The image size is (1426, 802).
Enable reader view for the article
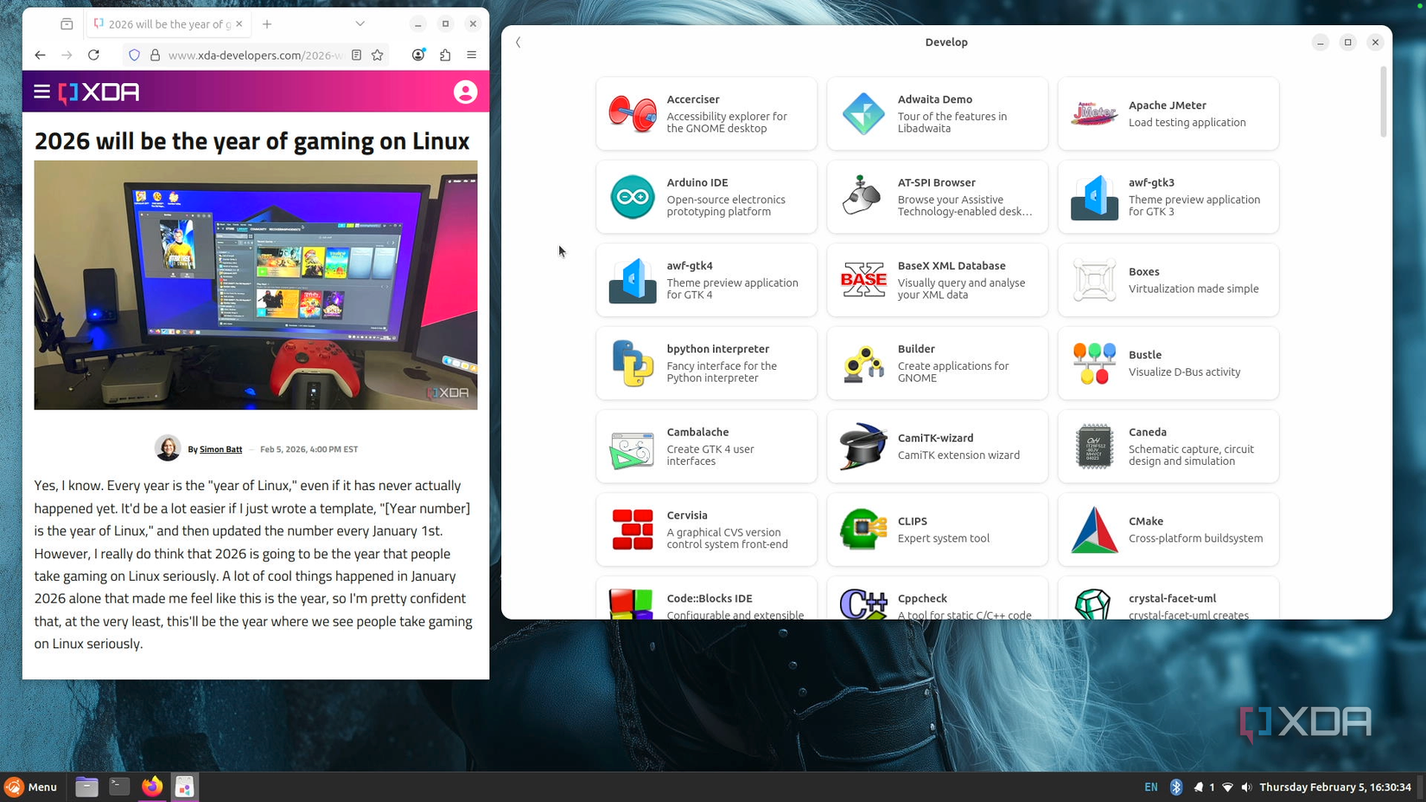click(x=355, y=54)
